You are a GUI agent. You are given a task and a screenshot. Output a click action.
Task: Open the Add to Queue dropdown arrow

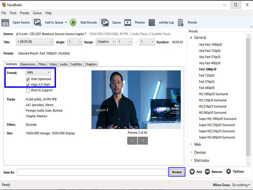66,22
